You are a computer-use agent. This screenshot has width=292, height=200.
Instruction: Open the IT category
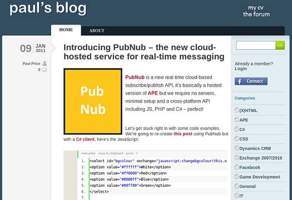click(x=241, y=196)
